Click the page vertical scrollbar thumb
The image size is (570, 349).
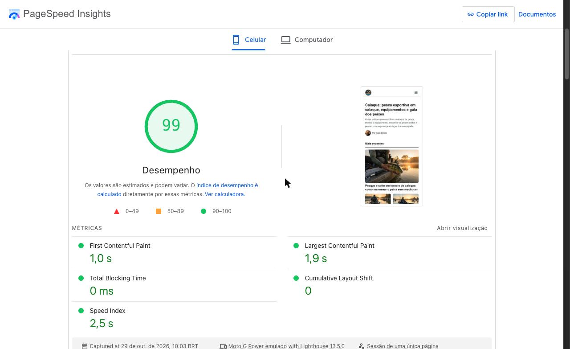pos(567,53)
